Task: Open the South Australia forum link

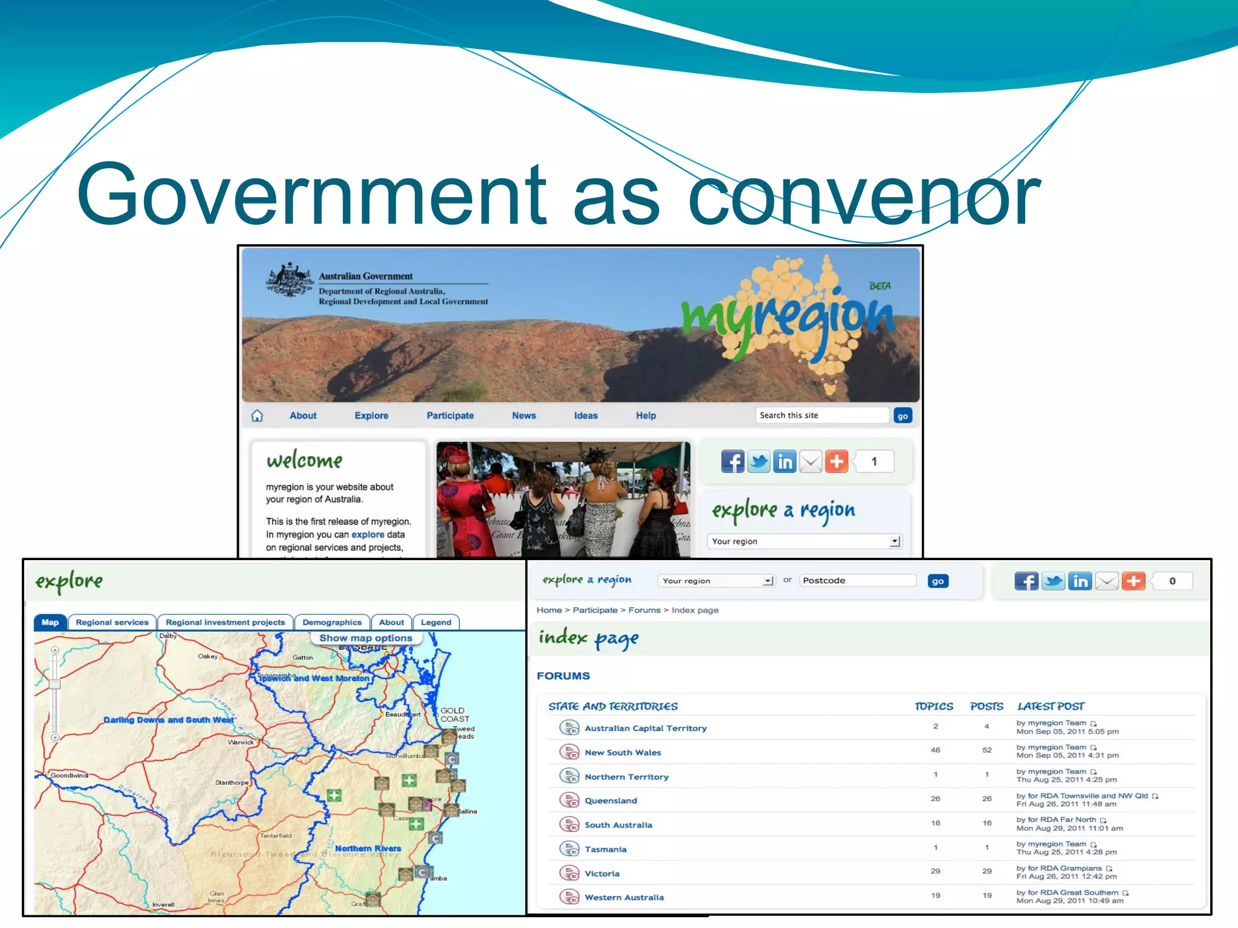Action: [x=618, y=825]
